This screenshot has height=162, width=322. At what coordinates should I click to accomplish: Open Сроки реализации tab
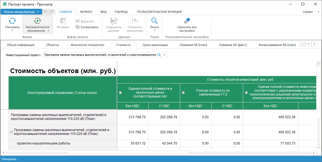point(155,45)
